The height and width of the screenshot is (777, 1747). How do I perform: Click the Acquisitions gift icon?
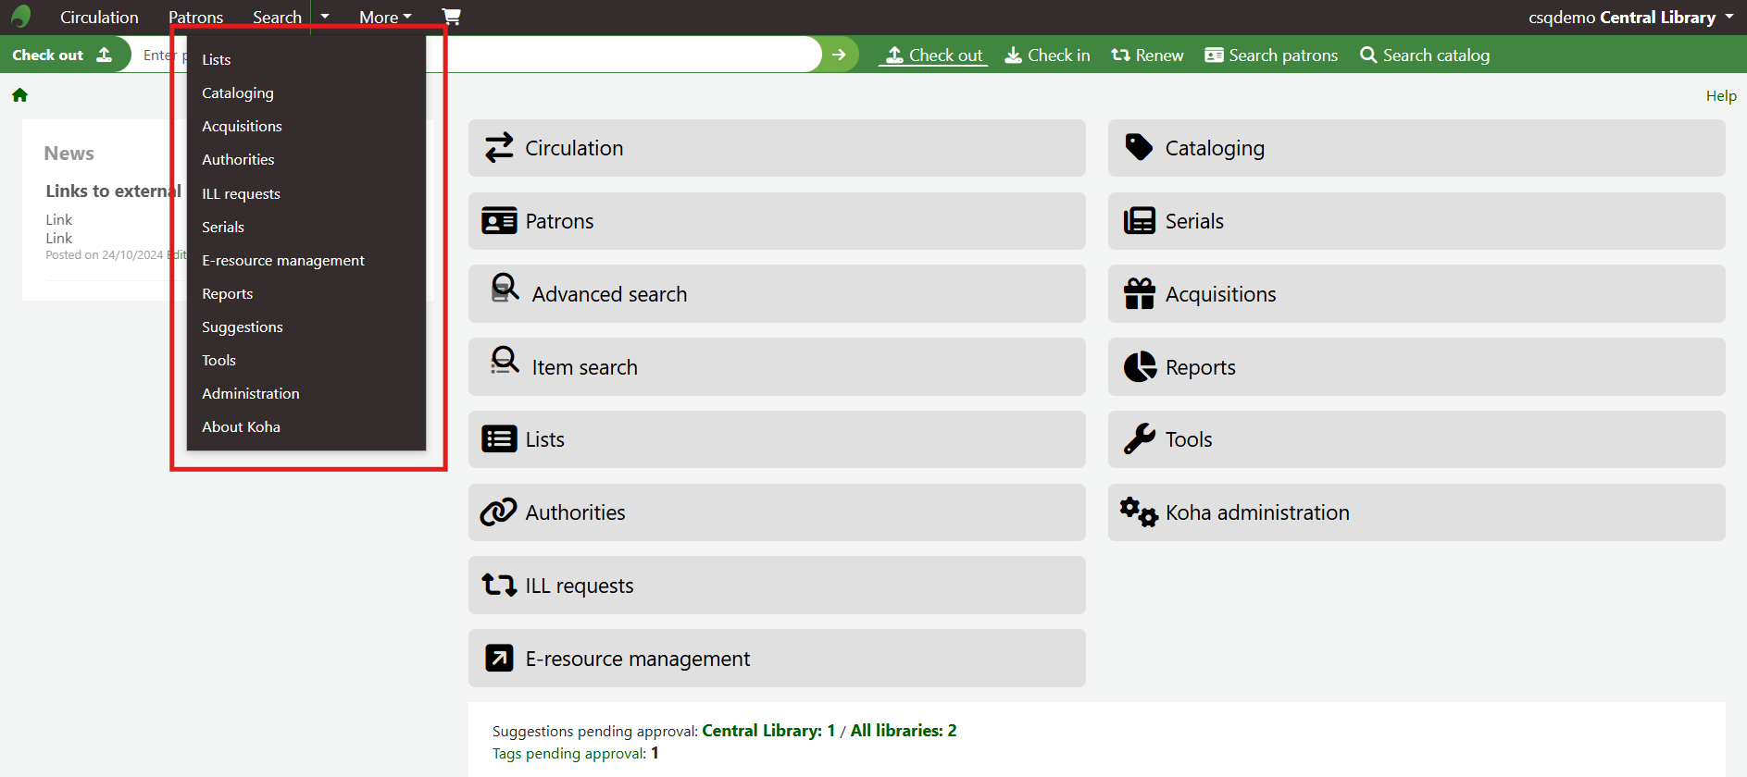point(1140,294)
